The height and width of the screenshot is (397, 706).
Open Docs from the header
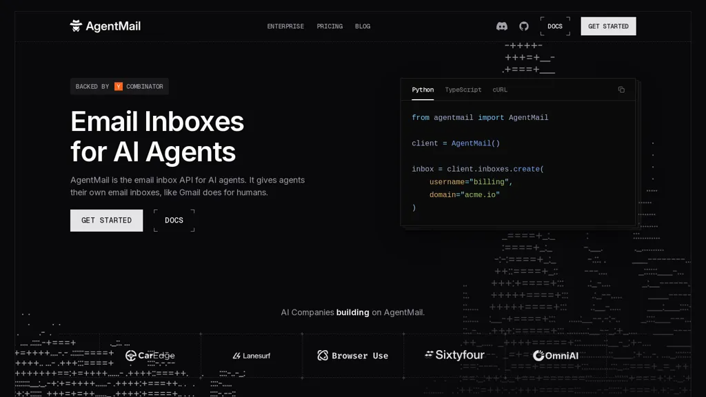click(x=555, y=26)
